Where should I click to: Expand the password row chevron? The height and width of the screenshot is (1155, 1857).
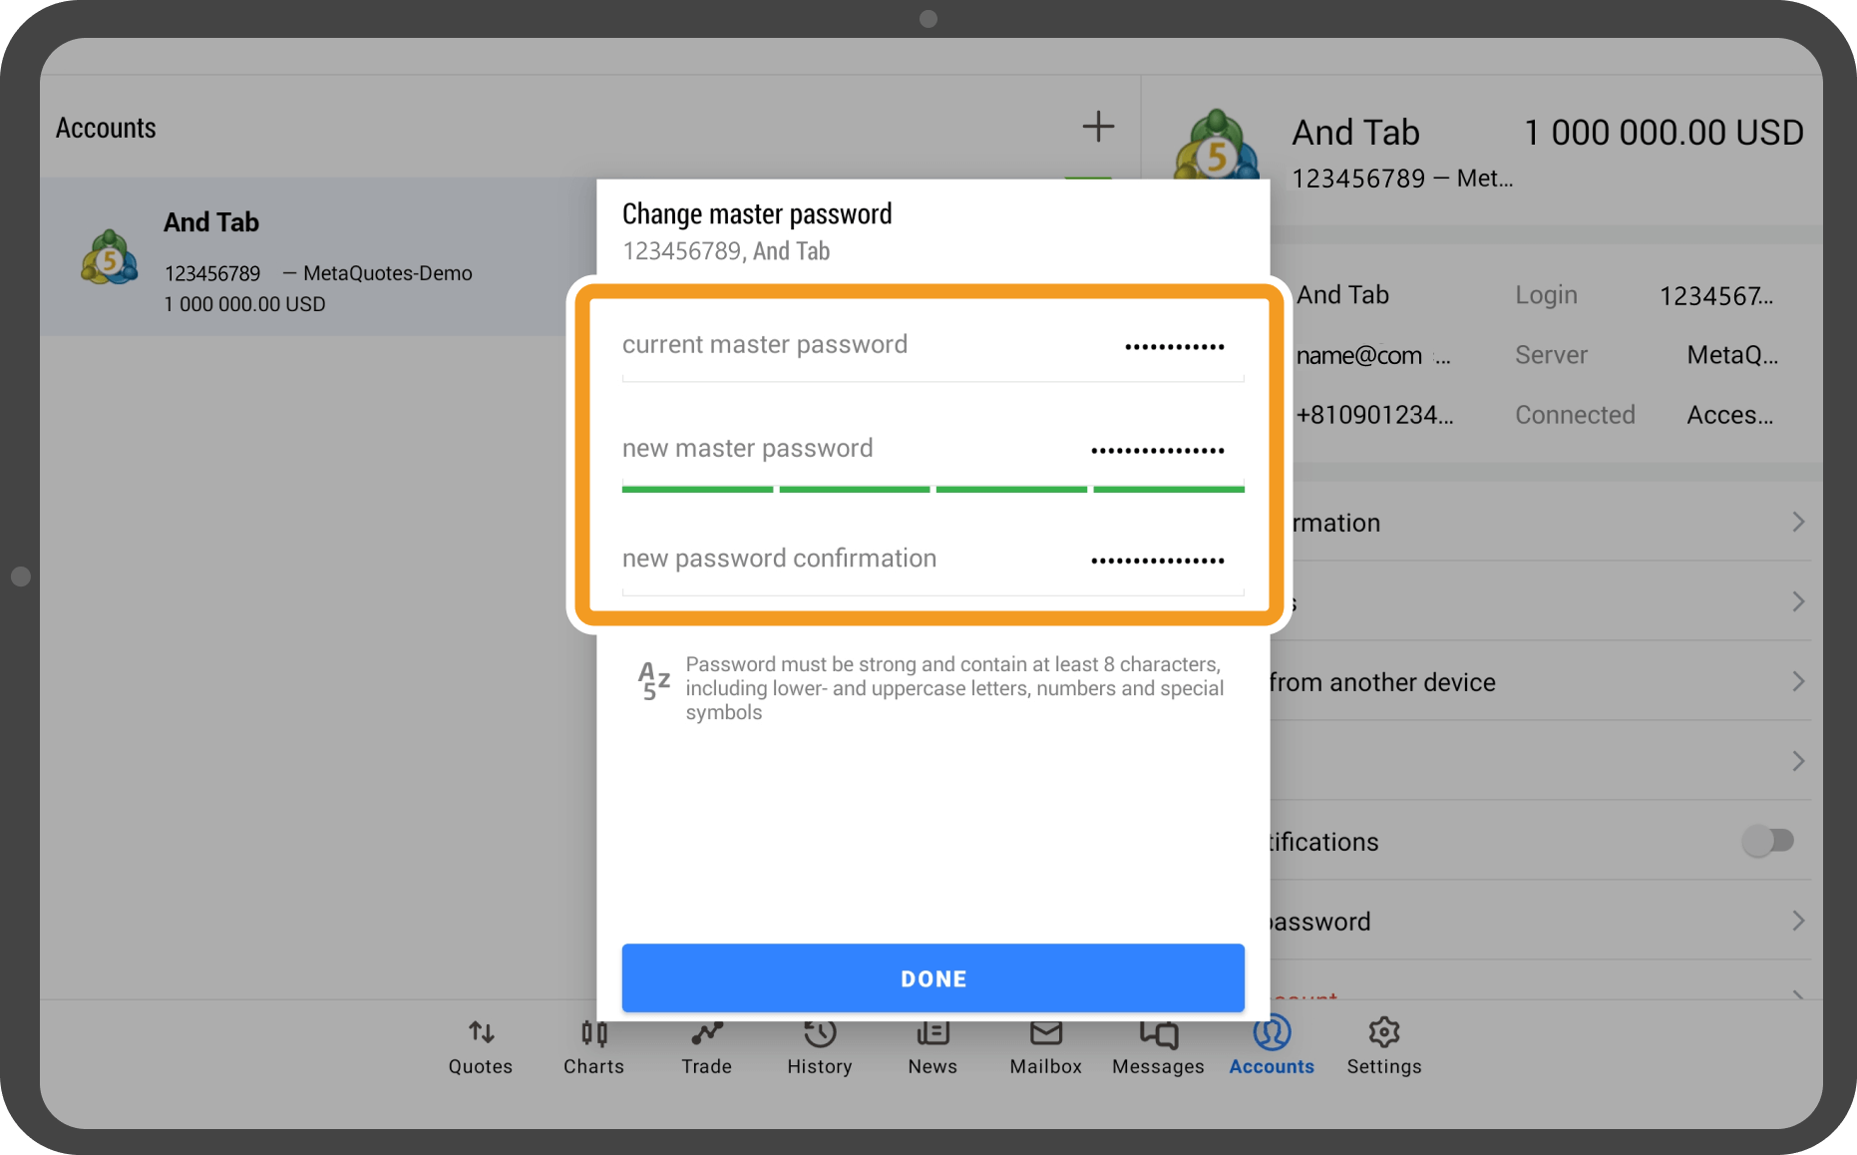1797,921
